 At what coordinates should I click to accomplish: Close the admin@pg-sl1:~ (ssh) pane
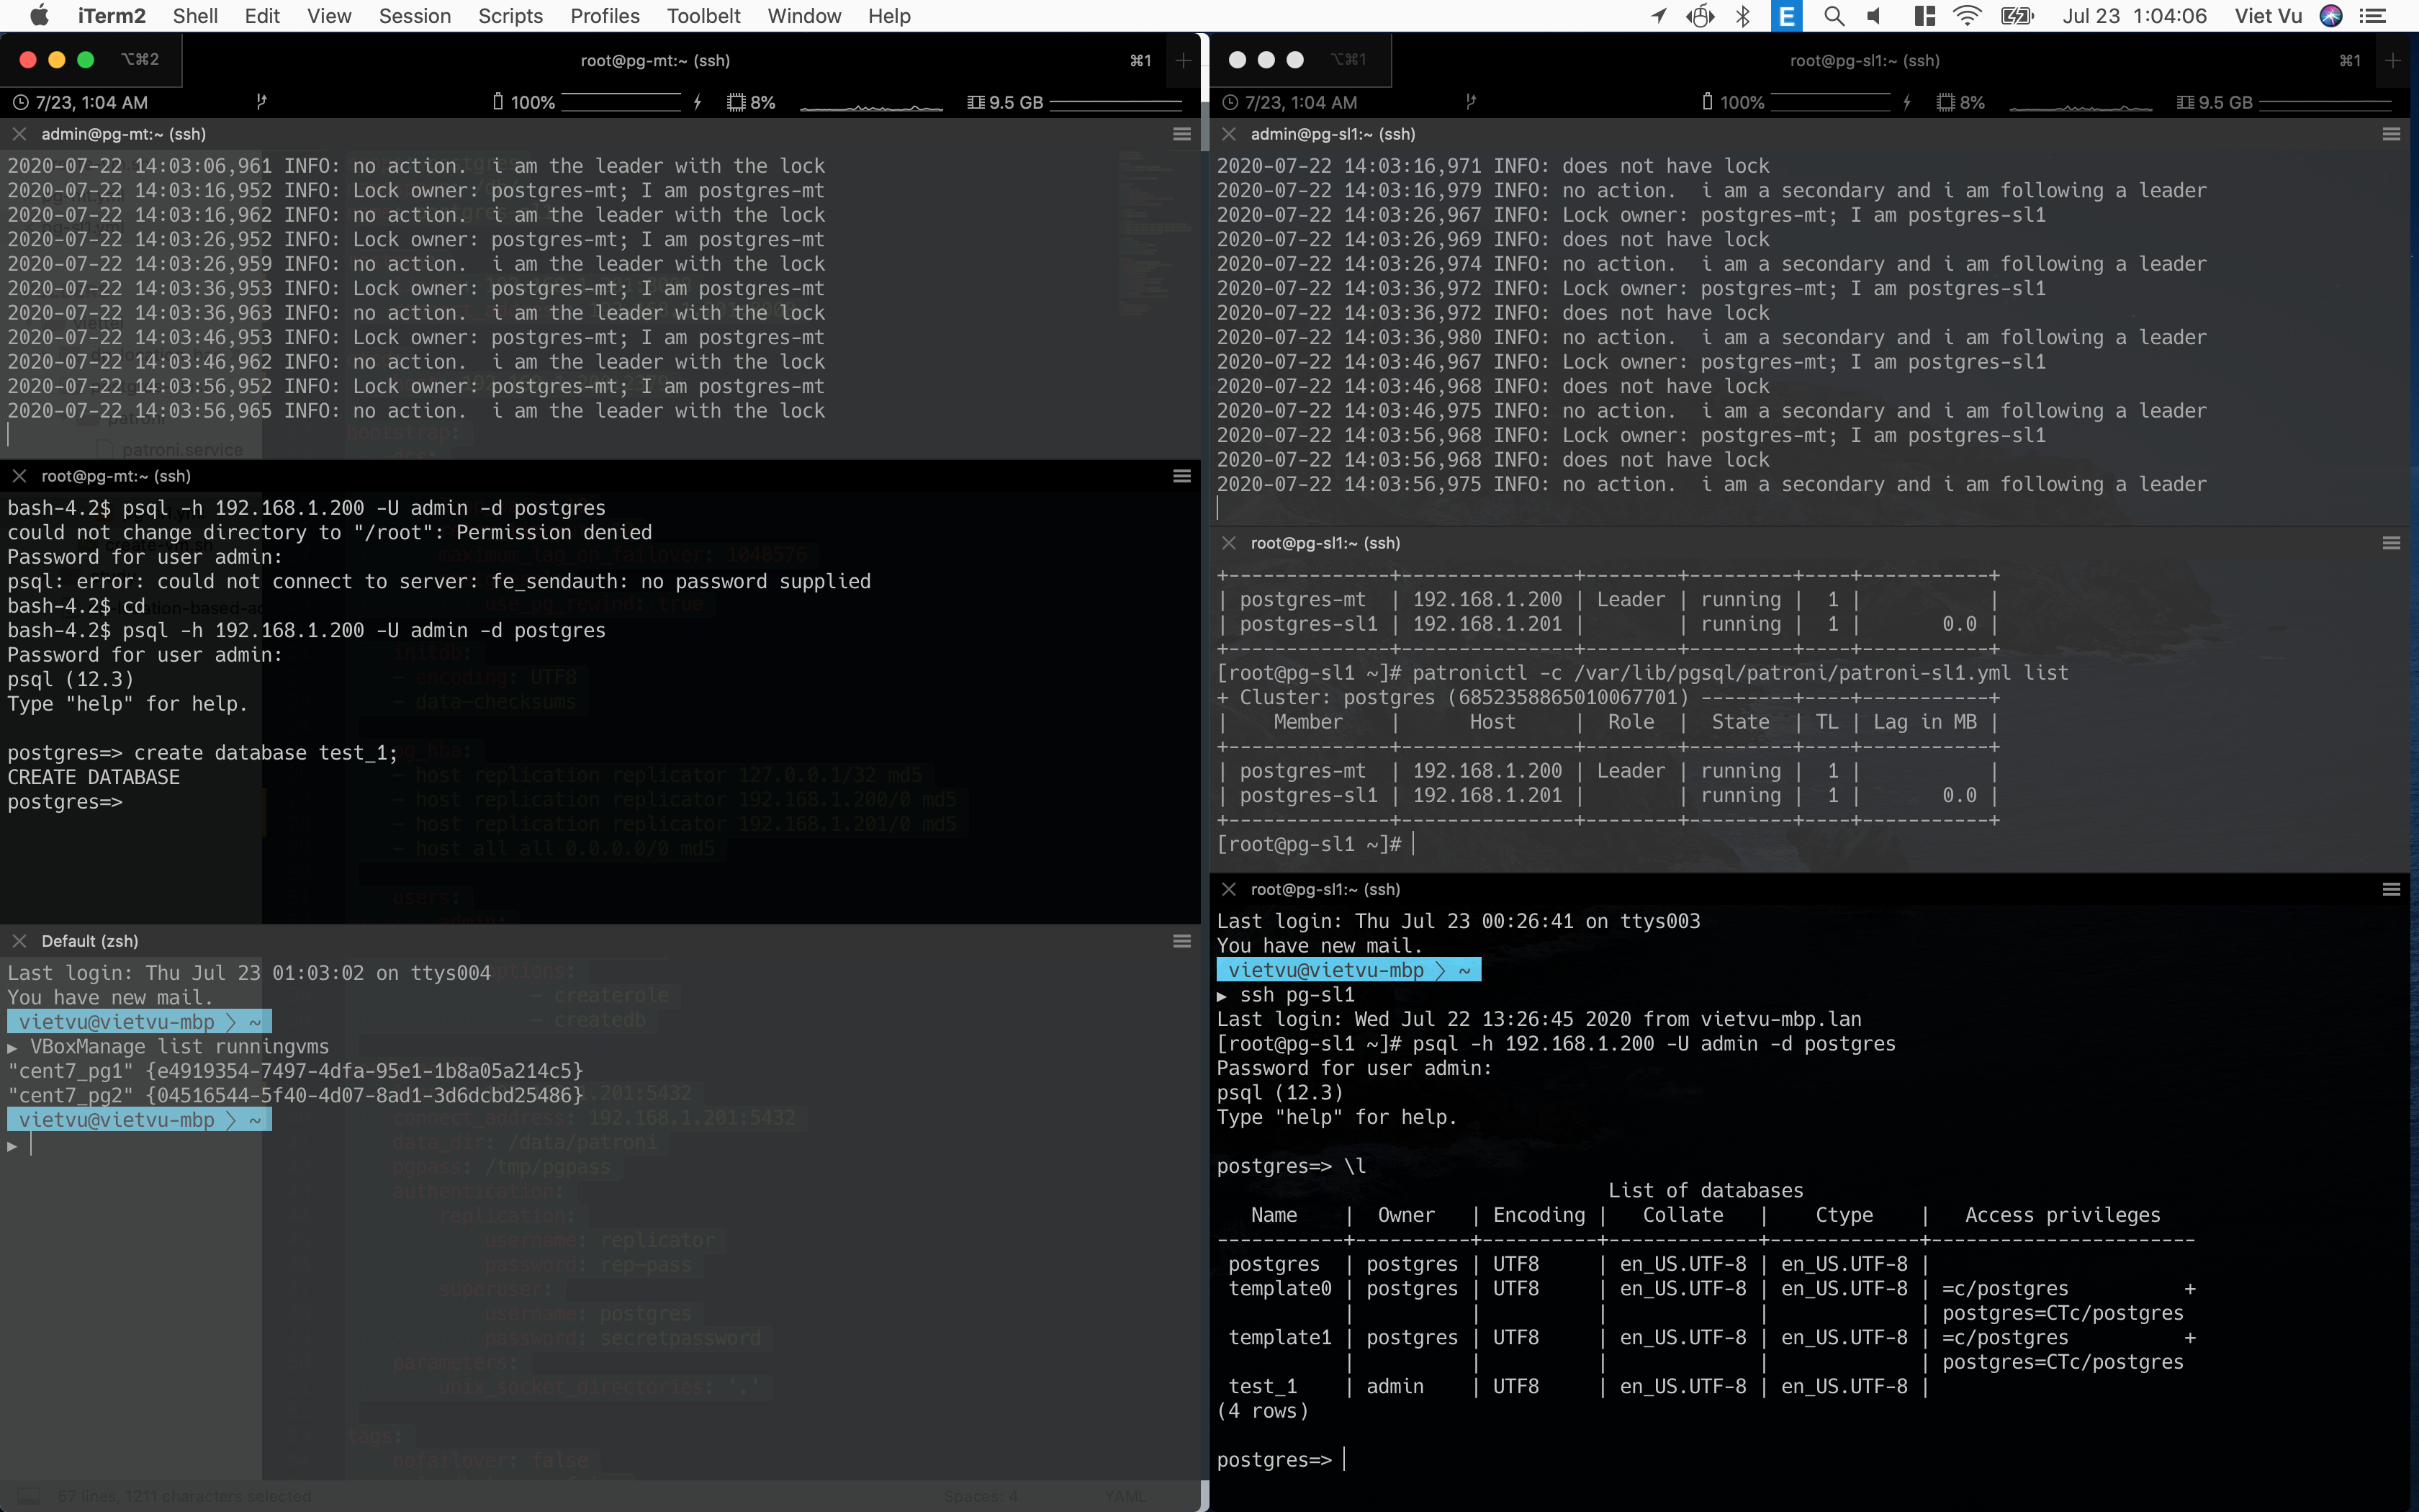pyautogui.click(x=1228, y=134)
